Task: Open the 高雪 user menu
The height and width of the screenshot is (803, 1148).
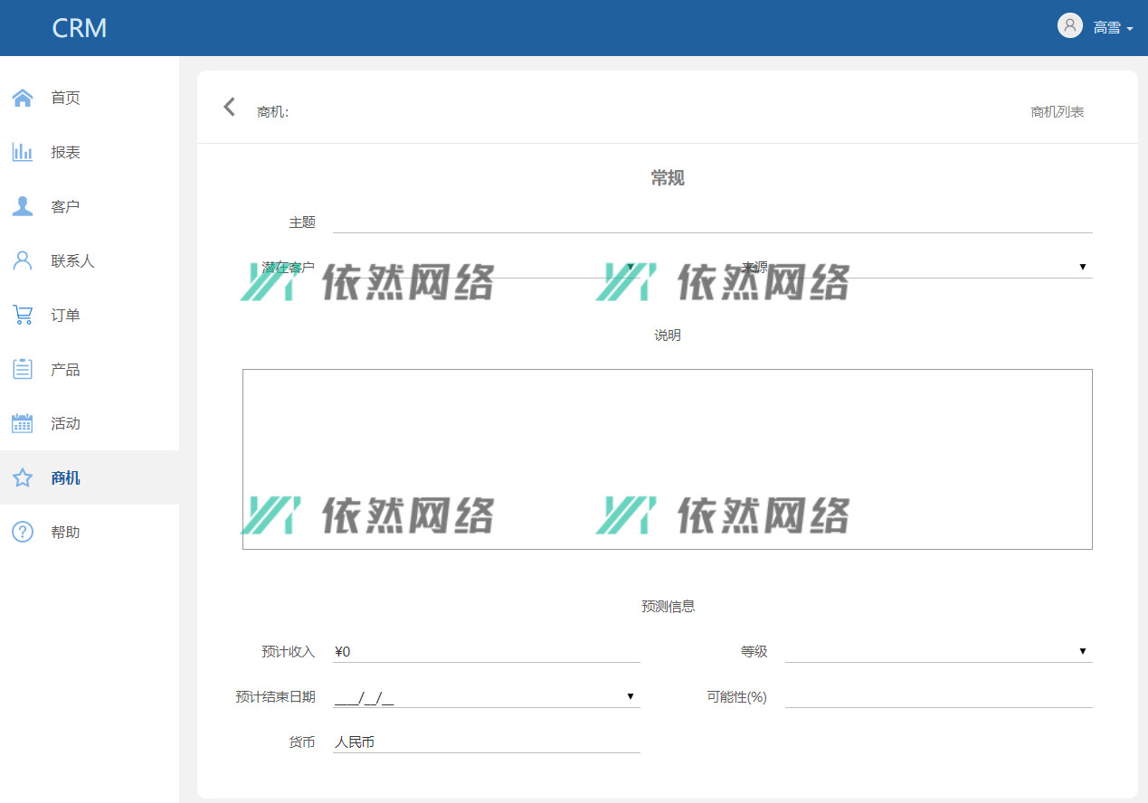Action: (1113, 28)
